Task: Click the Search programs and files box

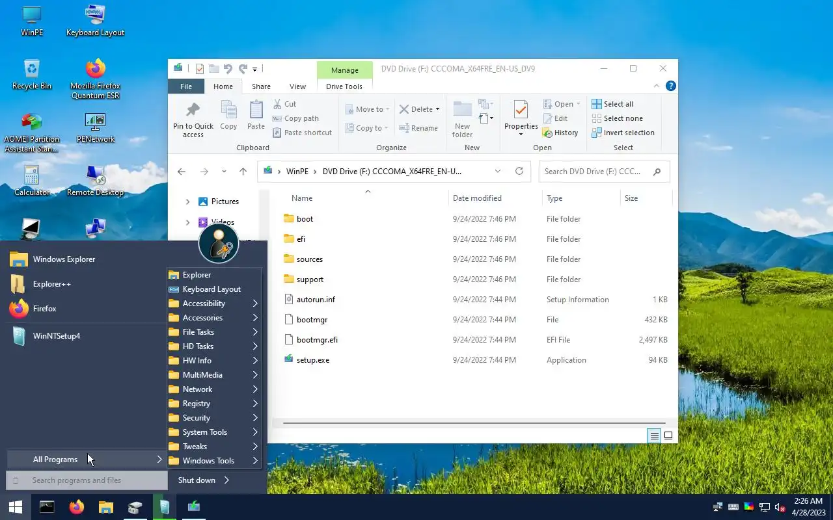Action: tap(87, 480)
